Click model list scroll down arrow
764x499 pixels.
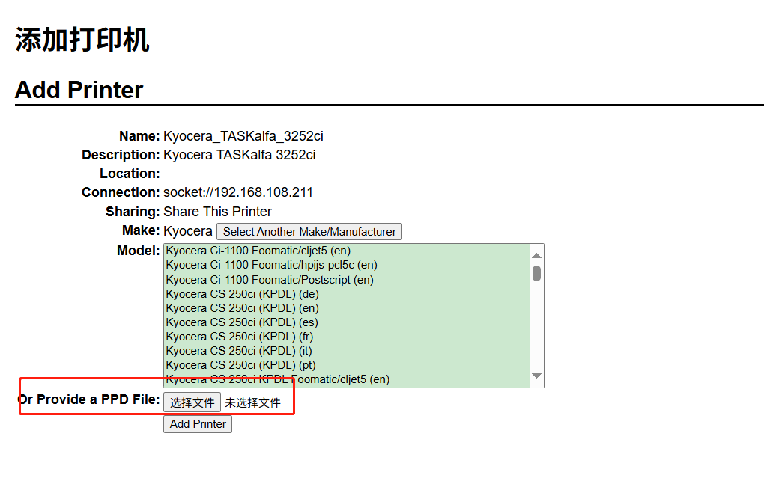click(x=536, y=376)
